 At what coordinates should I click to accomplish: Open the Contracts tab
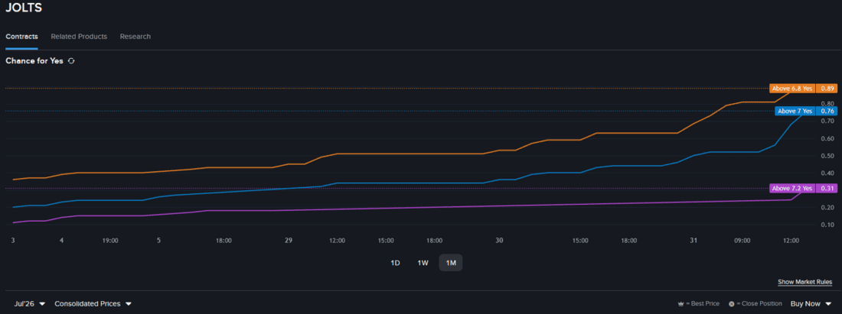tap(21, 37)
